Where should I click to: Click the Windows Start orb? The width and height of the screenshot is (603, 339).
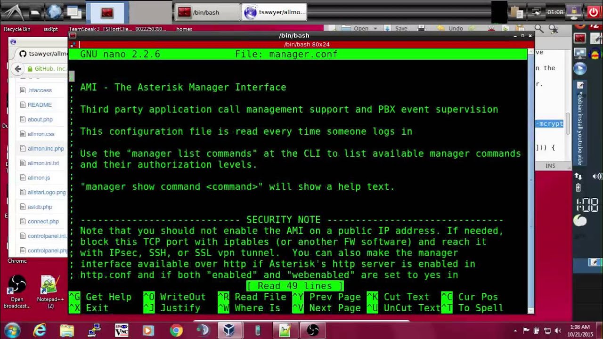point(12,331)
